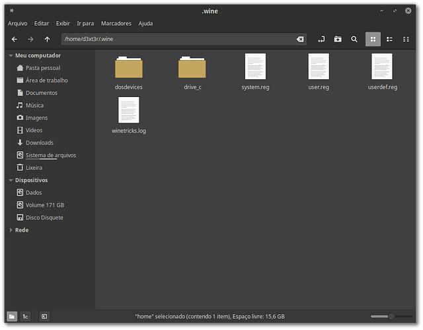The width and height of the screenshot is (423, 330).
Task: Go to Downloads in the sidebar
Action: coord(39,143)
